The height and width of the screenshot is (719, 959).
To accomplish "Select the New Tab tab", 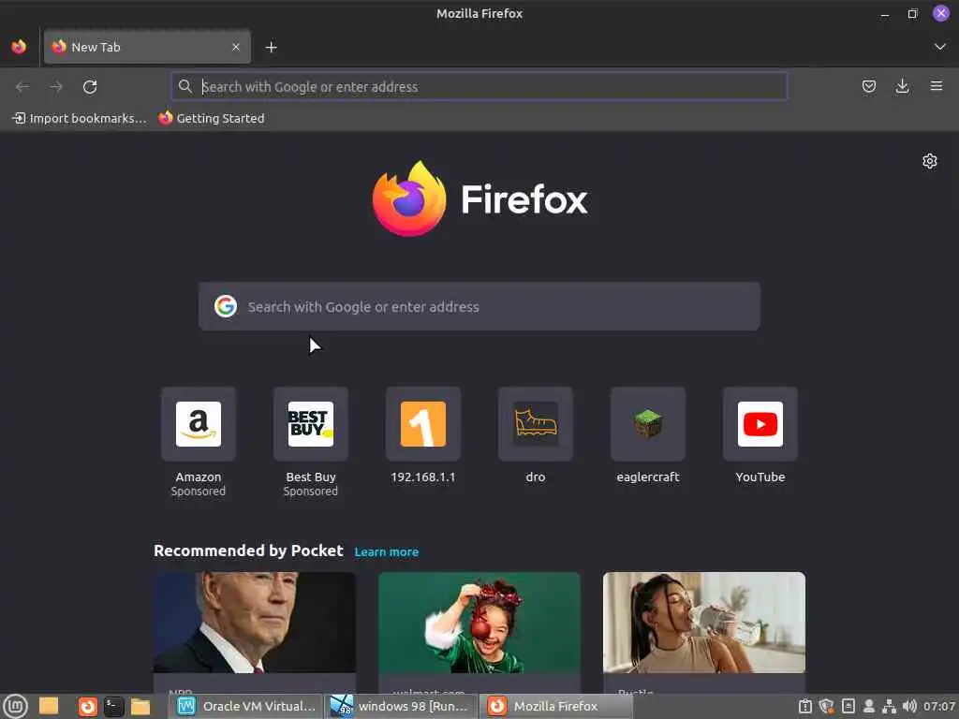I will pyautogui.click(x=147, y=47).
